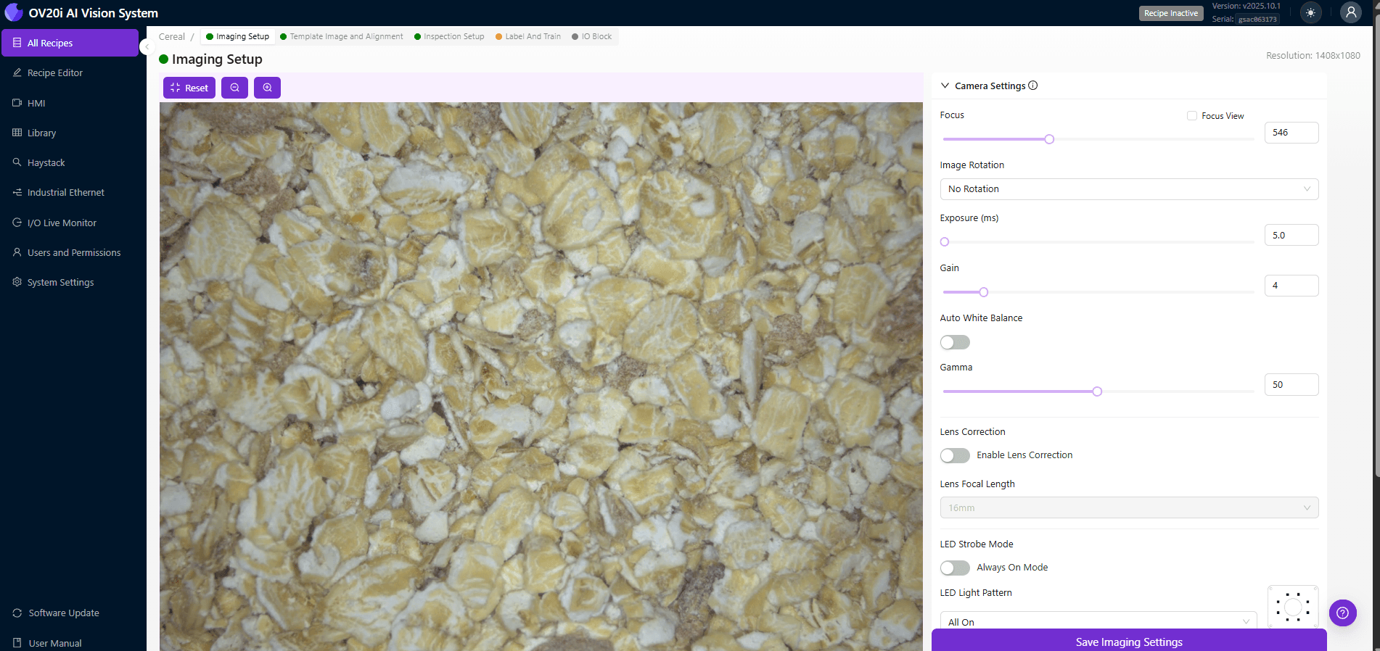Click the Gamma slider handle
The height and width of the screenshot is (651, 1380).
click(x=1097, y=391)
